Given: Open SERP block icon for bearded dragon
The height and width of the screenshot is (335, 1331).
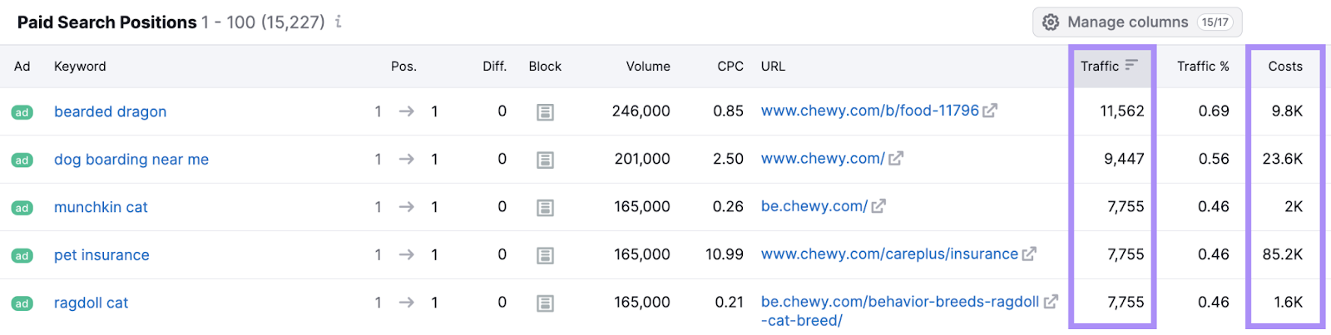Looking at the screenshot, I should pyautogui.click(x=545, y=111).
